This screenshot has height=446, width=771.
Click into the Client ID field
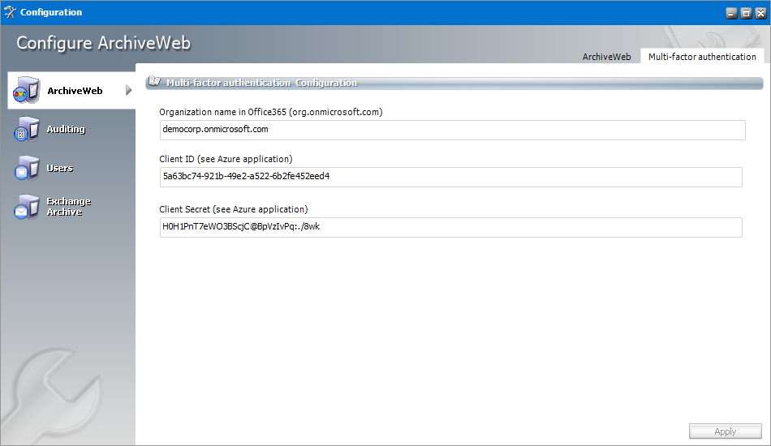click(x=450, y=177)
